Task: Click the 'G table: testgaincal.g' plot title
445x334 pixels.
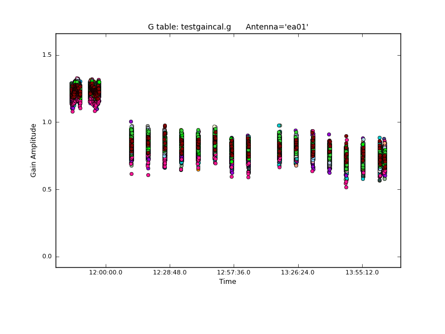Action: pos(189,27)
